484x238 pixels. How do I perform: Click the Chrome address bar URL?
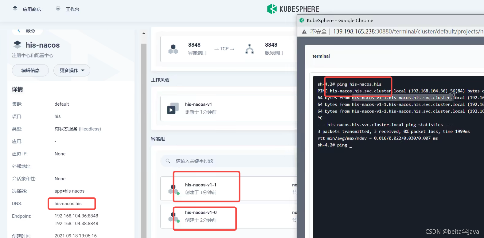(x=408, y=32)
